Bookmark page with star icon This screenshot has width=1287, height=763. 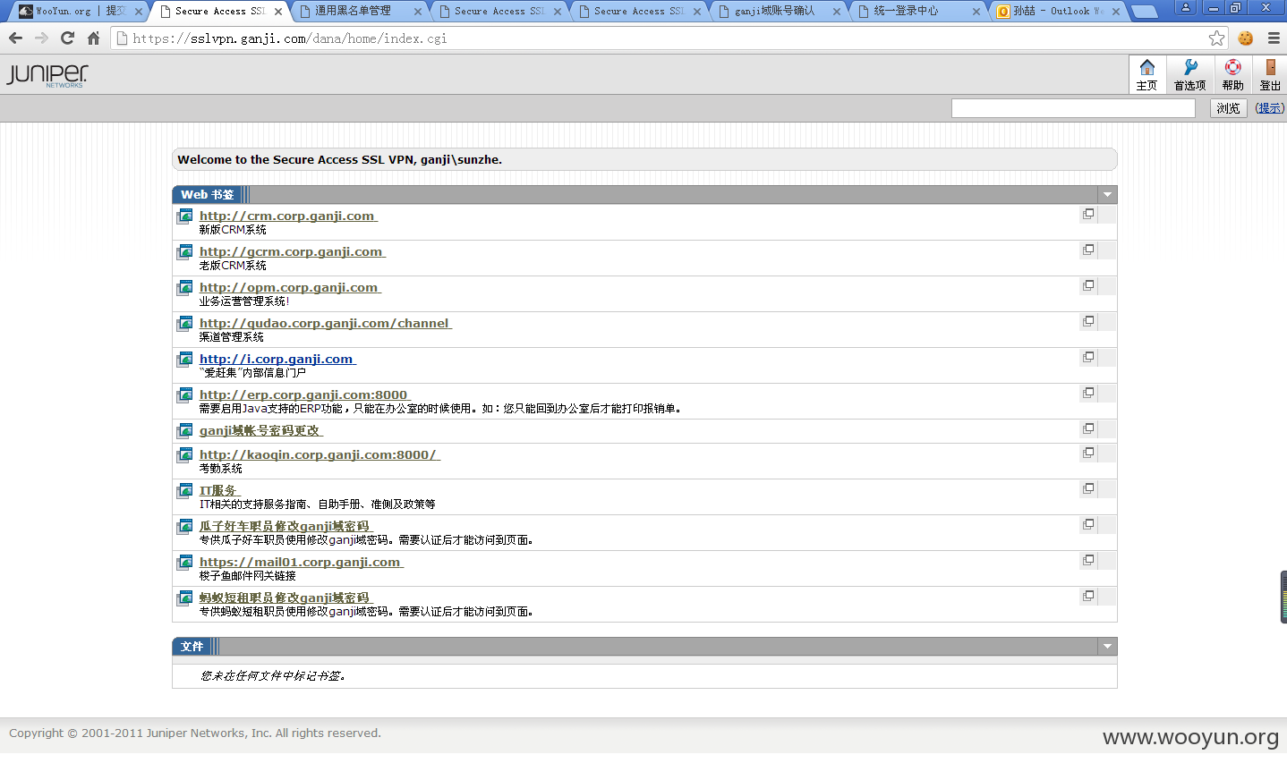(x=1216, y=38)
